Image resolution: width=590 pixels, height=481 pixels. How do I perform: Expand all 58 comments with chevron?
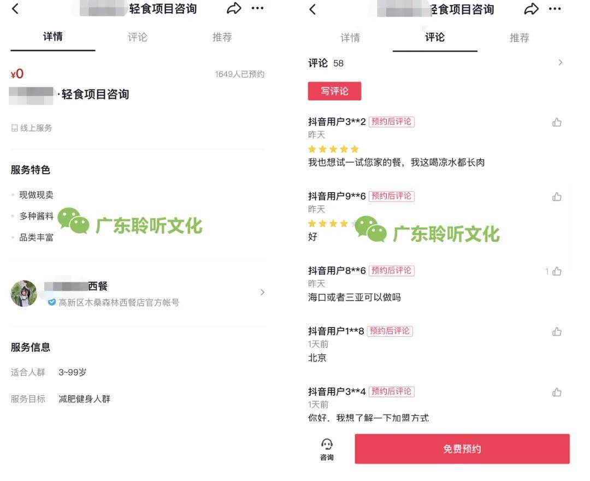(560, 62)
